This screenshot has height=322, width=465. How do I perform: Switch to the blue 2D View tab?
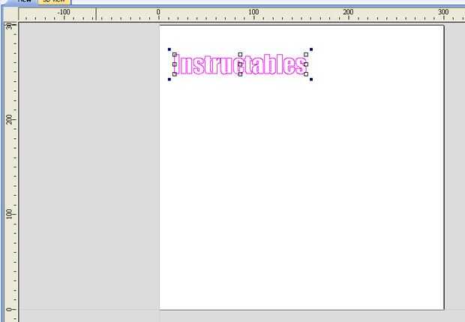(21, 2)
